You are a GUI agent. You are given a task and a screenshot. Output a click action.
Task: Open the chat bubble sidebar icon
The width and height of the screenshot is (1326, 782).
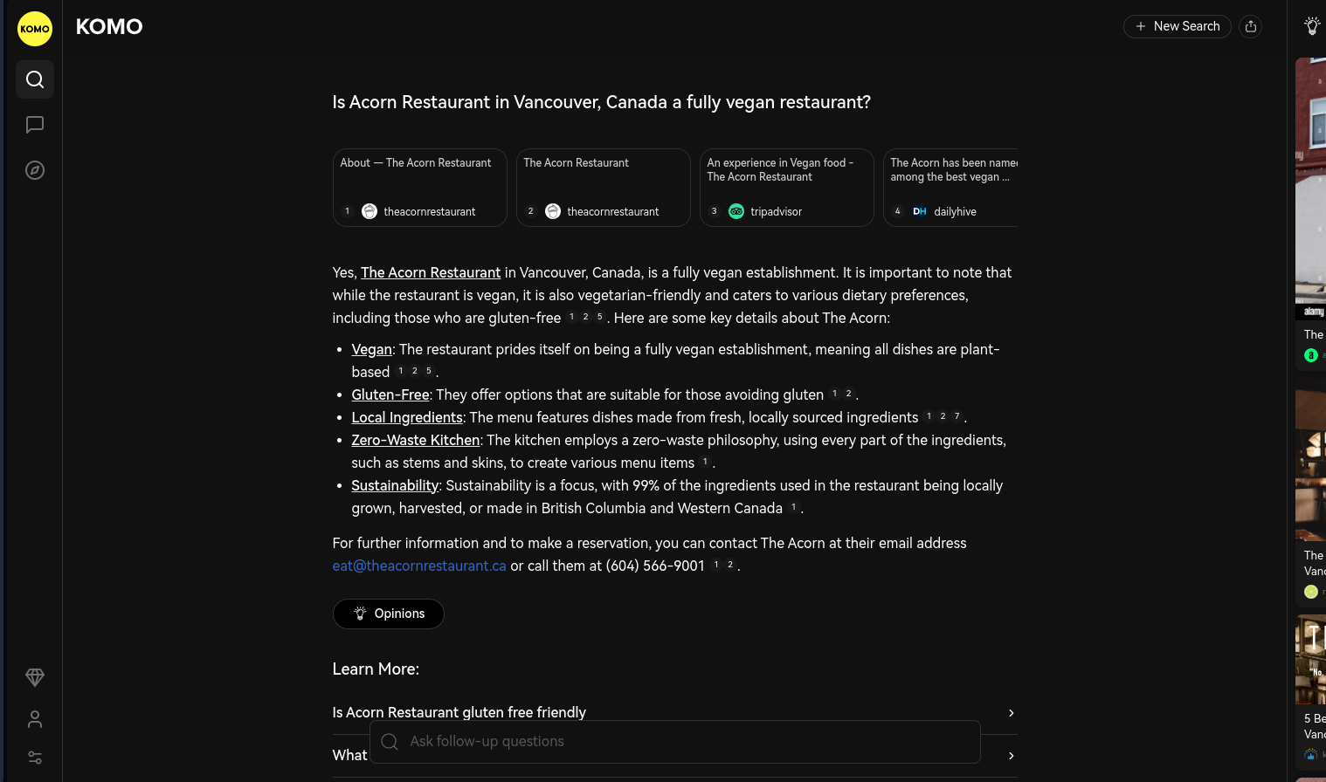[x=35, y=125]
